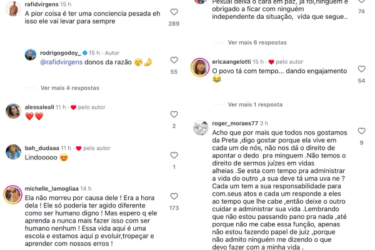Open the blue verified badge next to rodrigogodoy_

85,53
